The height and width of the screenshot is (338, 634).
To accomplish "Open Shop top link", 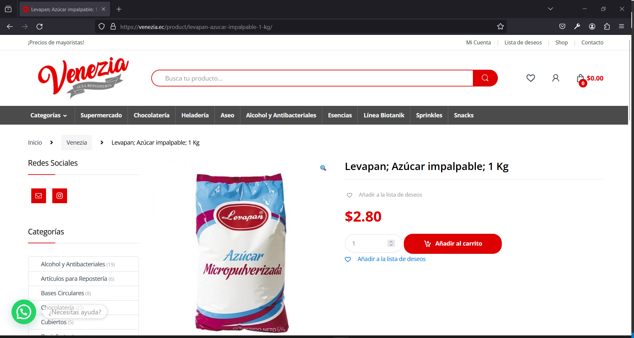I will click(x=561, y=42).
